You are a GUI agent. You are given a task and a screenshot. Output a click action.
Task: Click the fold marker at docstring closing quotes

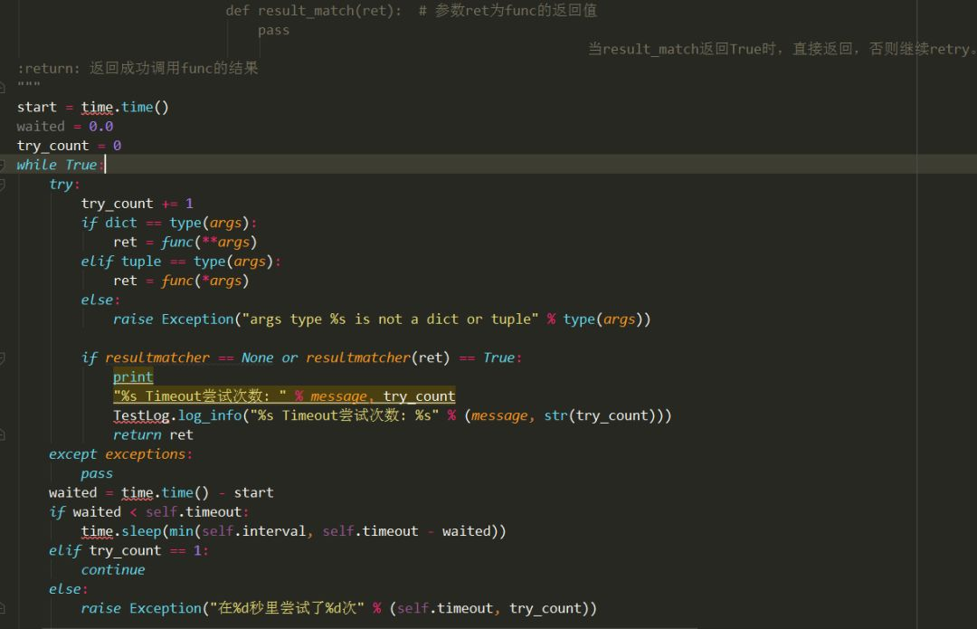3,87
